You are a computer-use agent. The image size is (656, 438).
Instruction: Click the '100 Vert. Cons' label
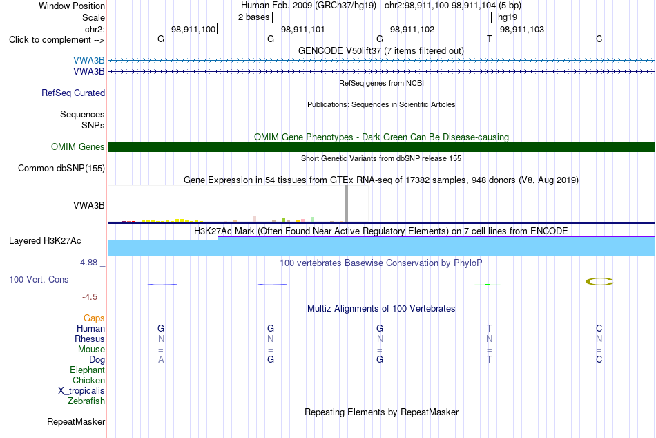click(x=39, y=279)
